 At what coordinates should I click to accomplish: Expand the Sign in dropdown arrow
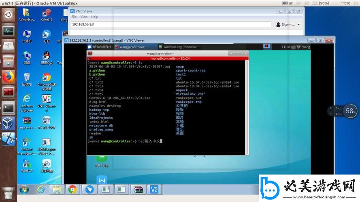[299, 24]
